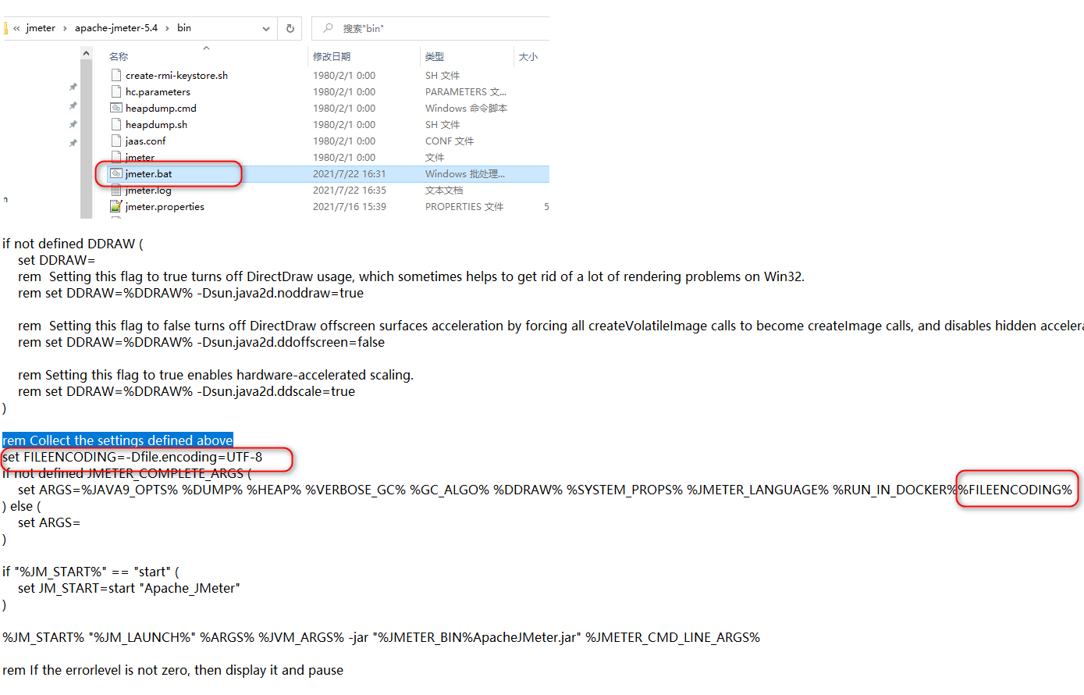This screenshot has width=1084, height=695.
Task: Click the sort arrow above the 名称 column
Action: [x=206, y=47]
